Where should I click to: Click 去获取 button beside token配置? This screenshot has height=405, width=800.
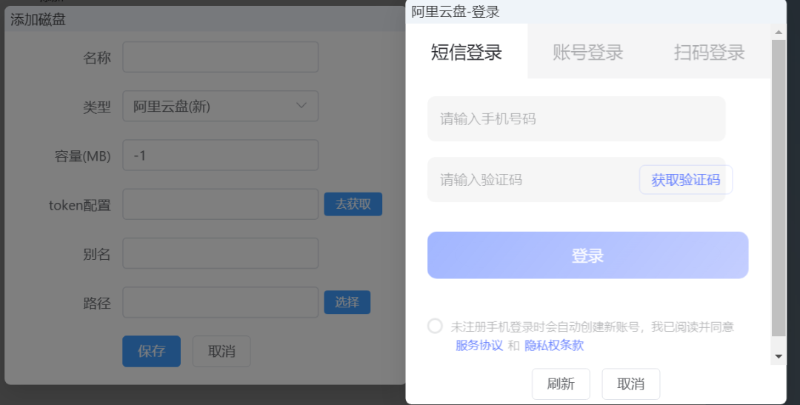pyautogui.click(x=353, y=204)
